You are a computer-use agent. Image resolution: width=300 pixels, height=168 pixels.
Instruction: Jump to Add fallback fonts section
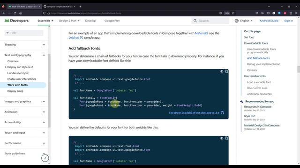click(258, 58)
